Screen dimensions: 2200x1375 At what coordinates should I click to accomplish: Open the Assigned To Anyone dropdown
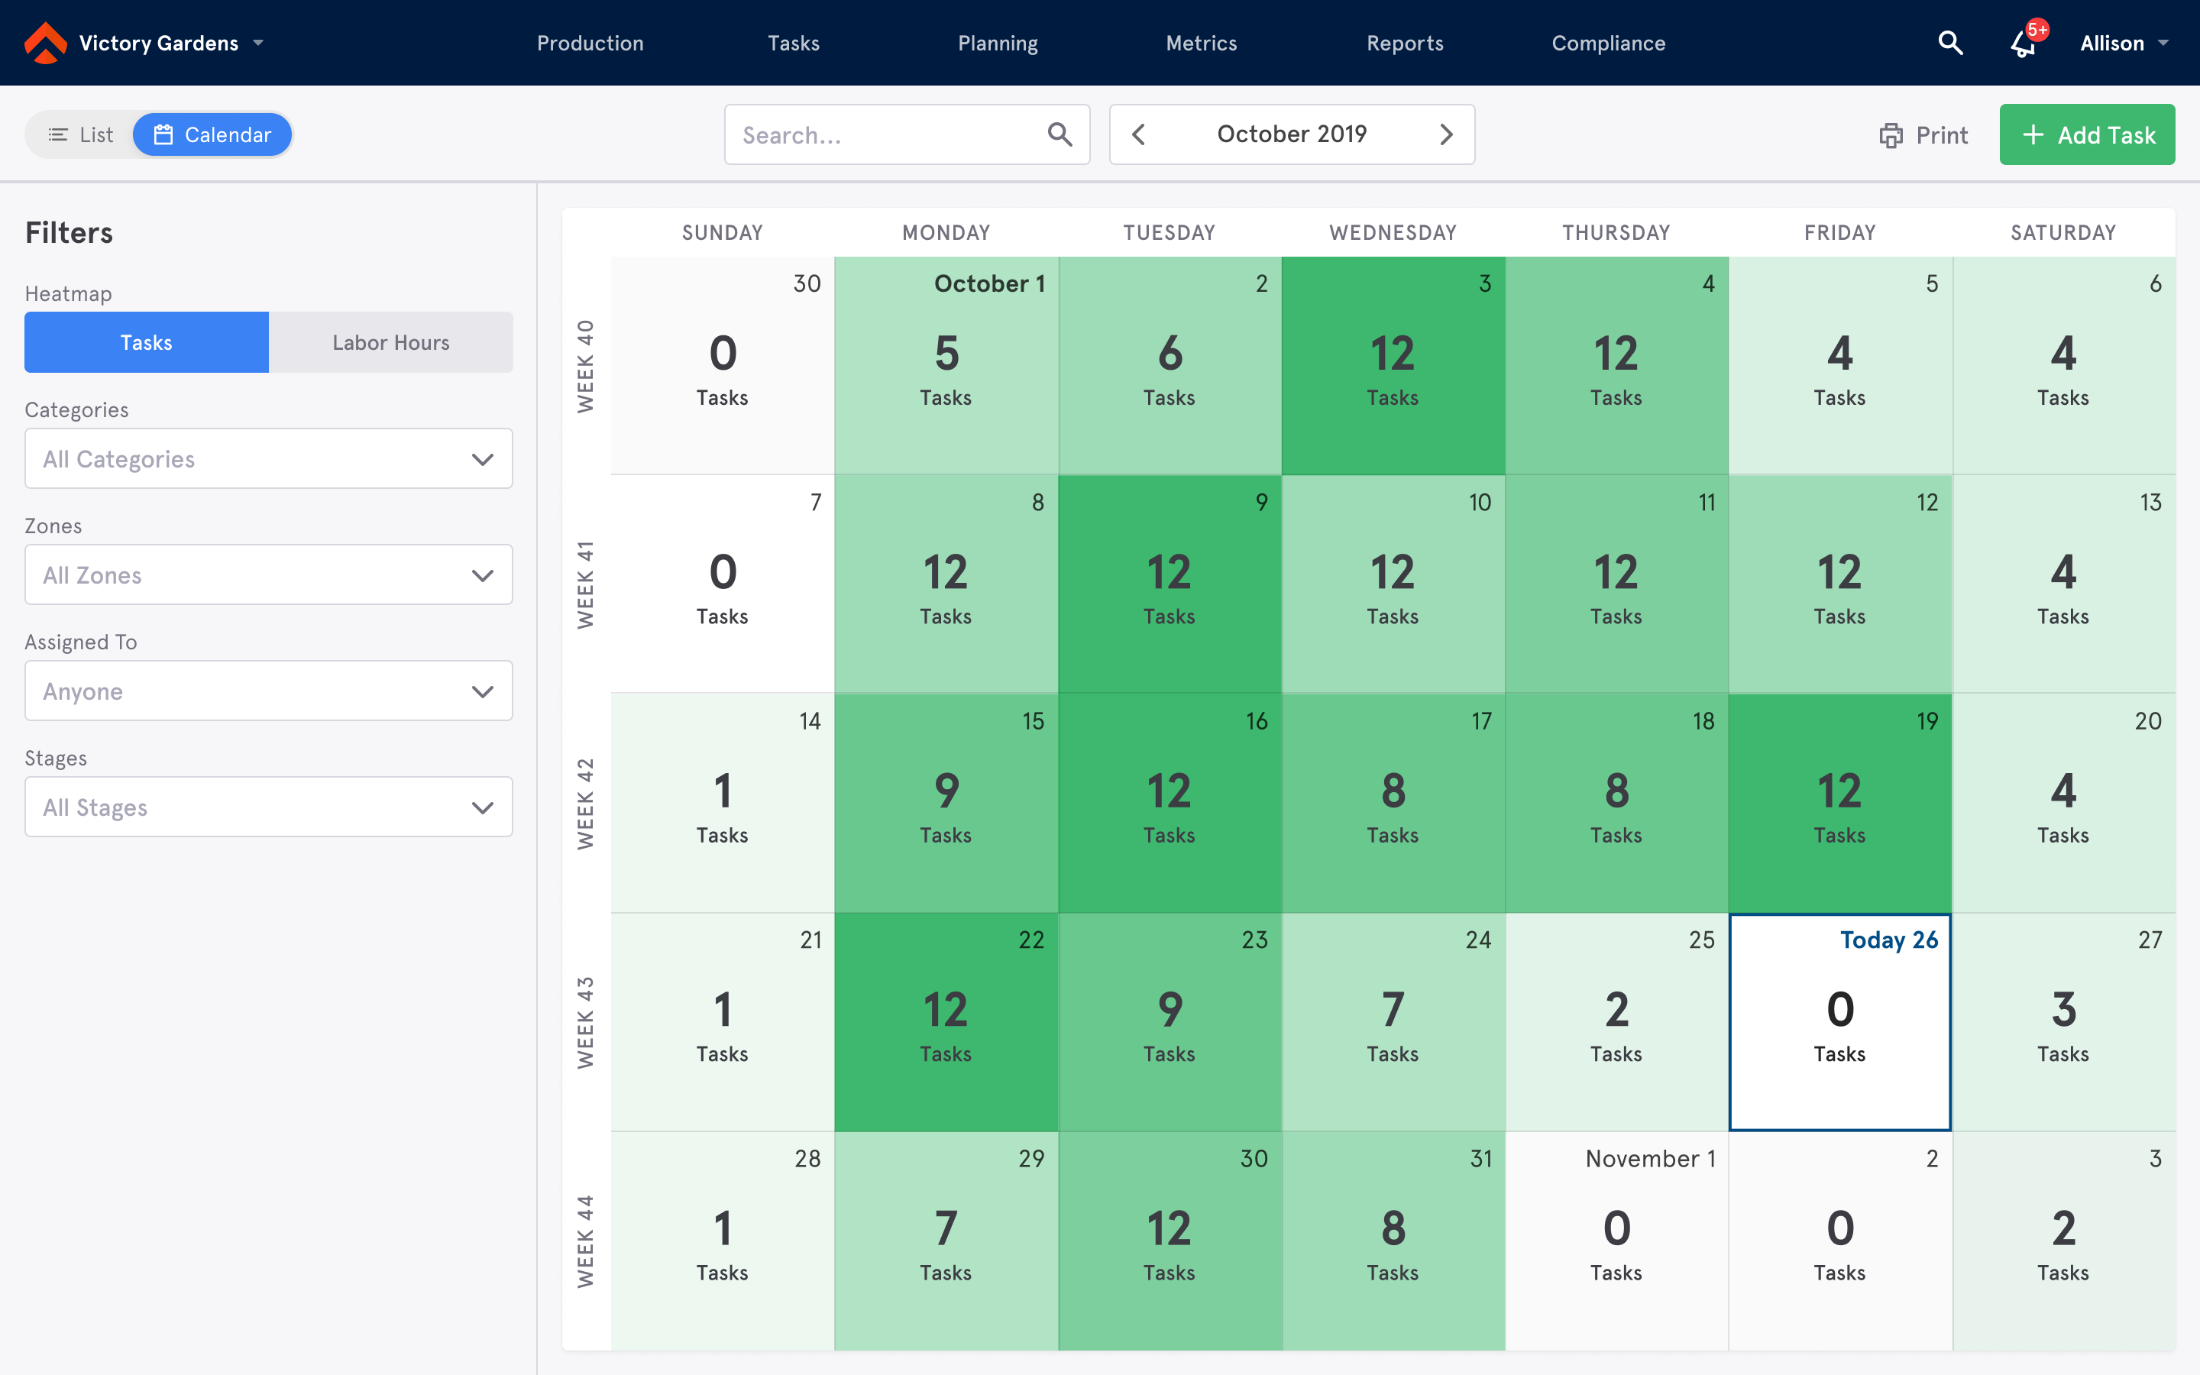click(x=268, y=691)
